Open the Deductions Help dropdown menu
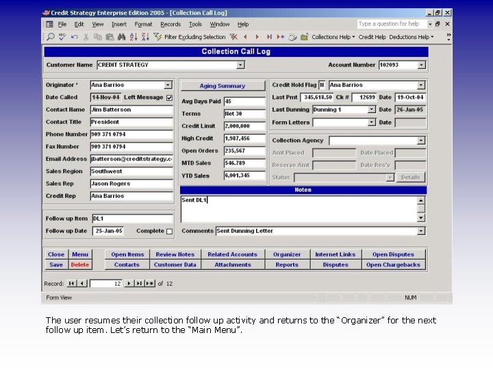 point(412,37)
